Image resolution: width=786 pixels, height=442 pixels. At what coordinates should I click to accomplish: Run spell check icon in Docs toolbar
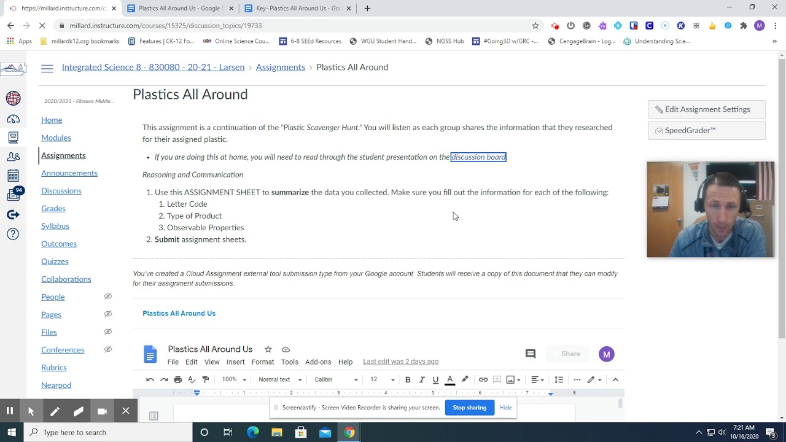[x=192, y=379]
